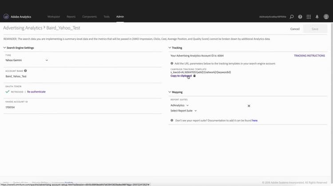Open the Components menu
333x186 pixels.
[x=89, y=16]
